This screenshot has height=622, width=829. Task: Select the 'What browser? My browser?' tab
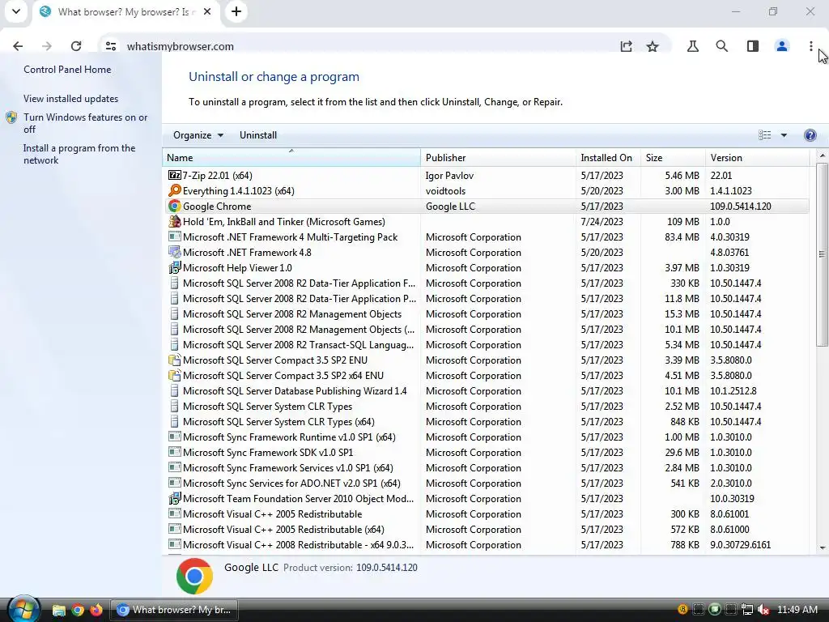[x=124, y=11]
